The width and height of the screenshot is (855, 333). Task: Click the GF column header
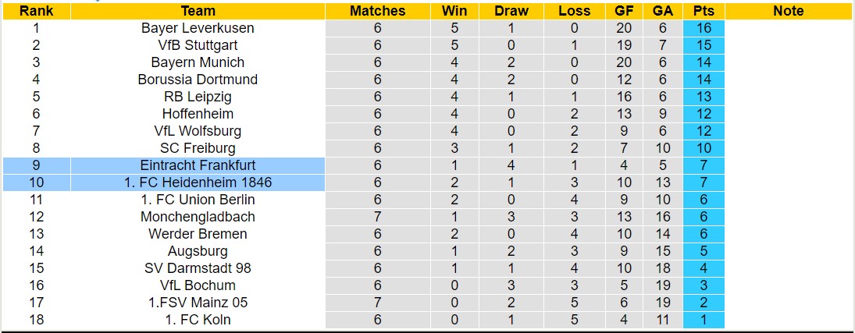tap(625, 11)
